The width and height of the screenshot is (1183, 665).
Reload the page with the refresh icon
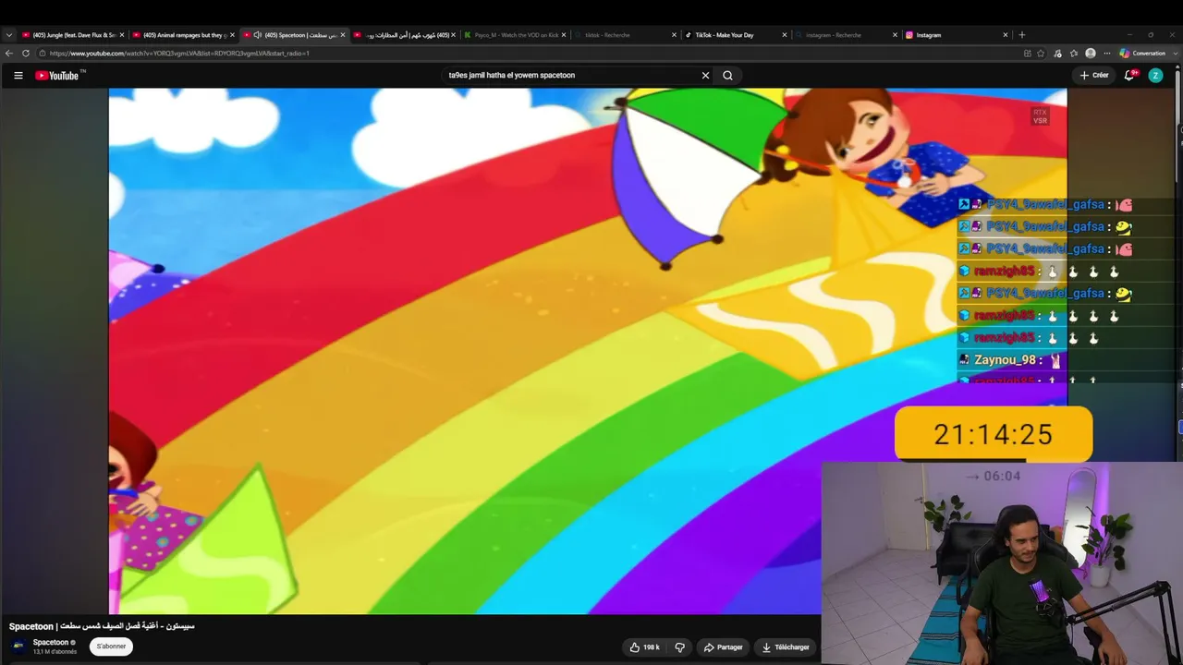(26, 54)
